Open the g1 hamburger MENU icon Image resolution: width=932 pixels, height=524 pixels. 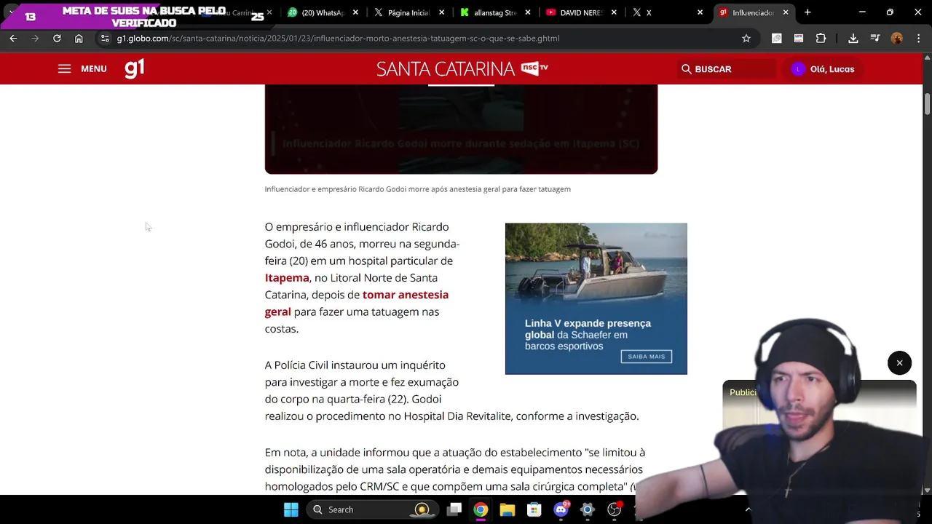click(x=65, y=68)
